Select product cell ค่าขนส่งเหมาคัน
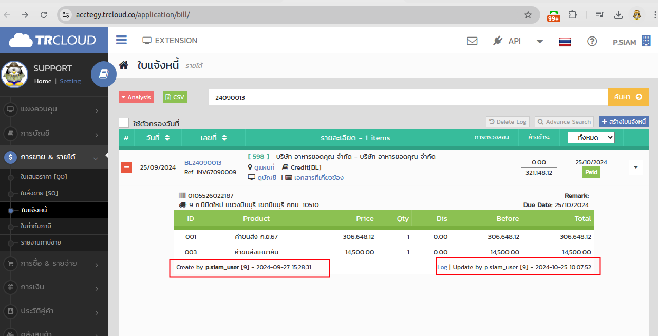Viewport: 658px width, 336px height. coord(256,252)
